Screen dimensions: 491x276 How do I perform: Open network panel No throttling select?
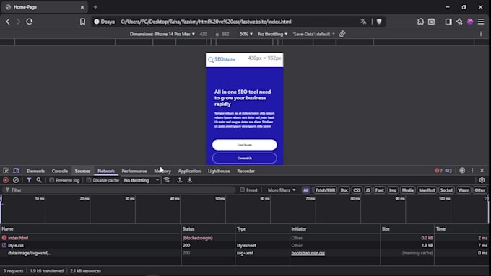[141, 180]
